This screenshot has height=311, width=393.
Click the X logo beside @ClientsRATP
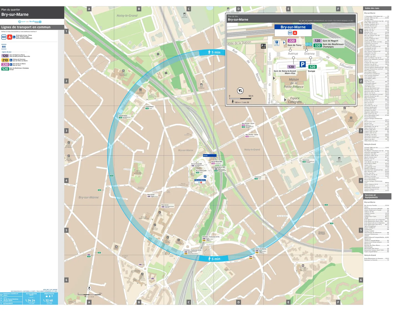click(1, 303)
